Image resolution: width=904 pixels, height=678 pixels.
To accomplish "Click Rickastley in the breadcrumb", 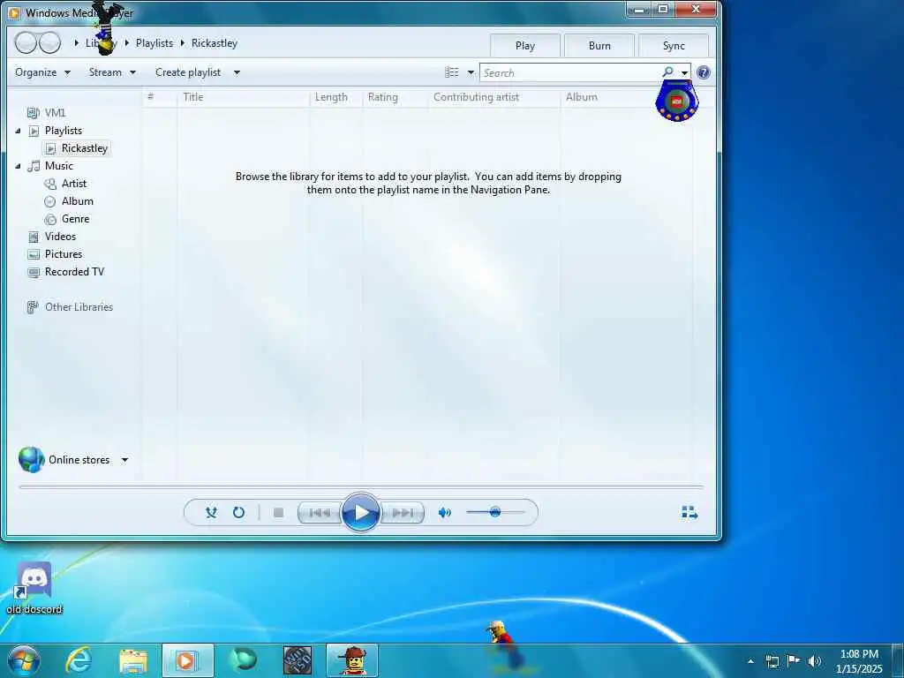I will tap(214, 43).
